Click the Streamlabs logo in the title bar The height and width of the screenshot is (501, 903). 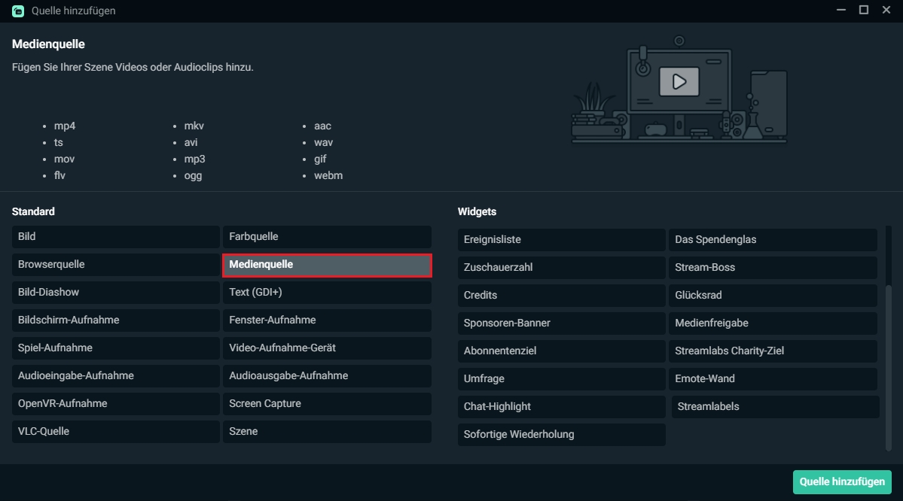[17, 11]
